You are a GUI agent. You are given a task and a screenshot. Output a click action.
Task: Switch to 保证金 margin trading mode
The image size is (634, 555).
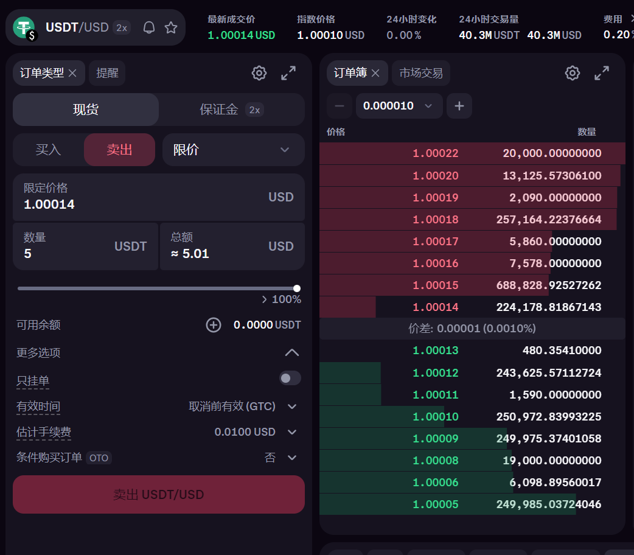pyautogui.click(x=231, y=110)
